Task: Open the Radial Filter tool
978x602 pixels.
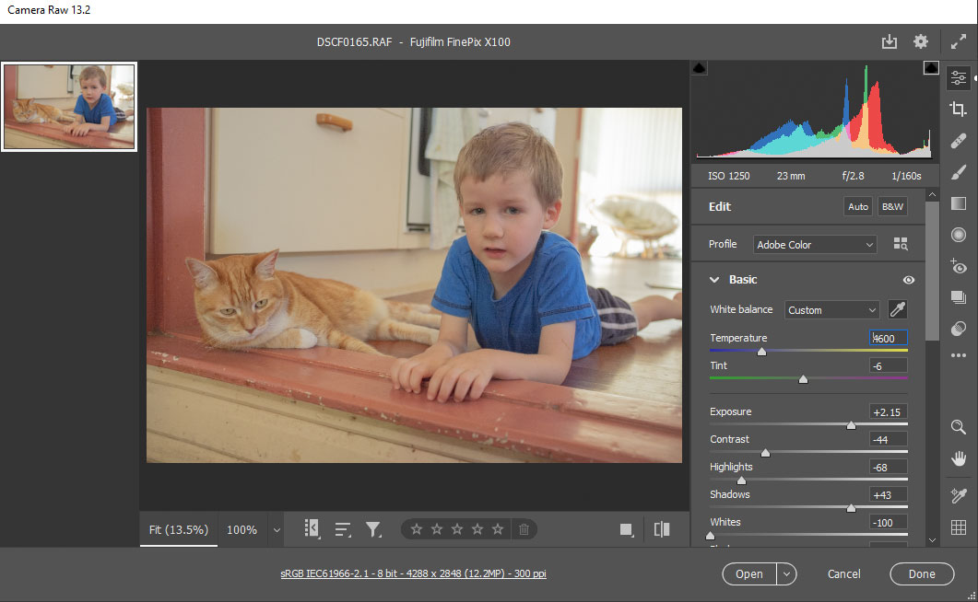Action: point(958,235)
